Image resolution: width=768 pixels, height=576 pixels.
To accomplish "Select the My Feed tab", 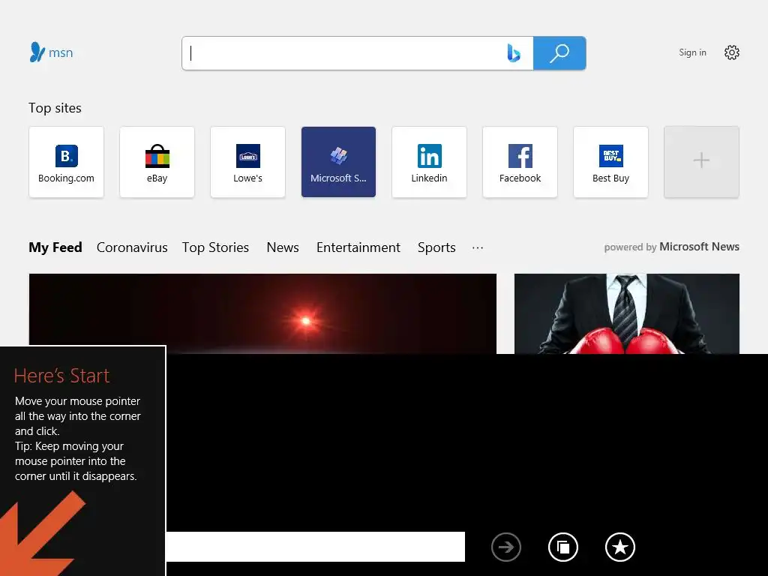I will tap(55, 247).
